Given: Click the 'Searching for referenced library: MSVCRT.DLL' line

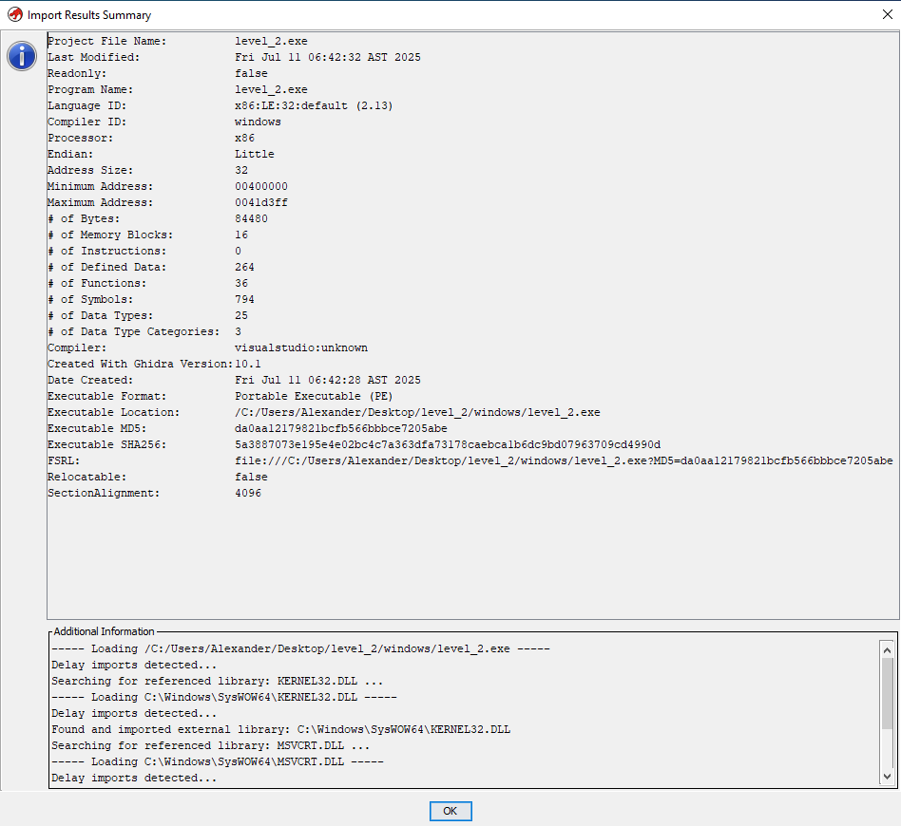Looking at the screenshot, I should point(210,745).
